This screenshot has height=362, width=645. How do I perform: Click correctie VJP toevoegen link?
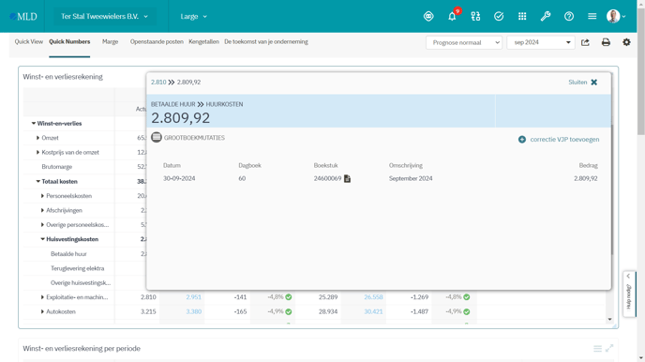564,140
